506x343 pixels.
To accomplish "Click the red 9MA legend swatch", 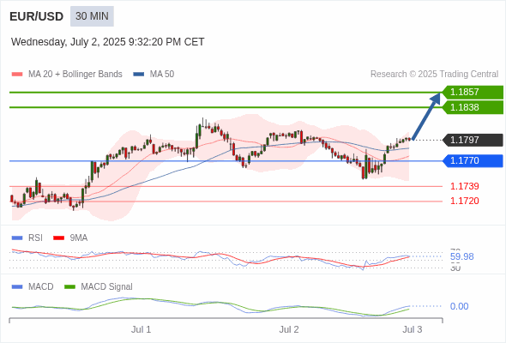I will coord(58,238).
